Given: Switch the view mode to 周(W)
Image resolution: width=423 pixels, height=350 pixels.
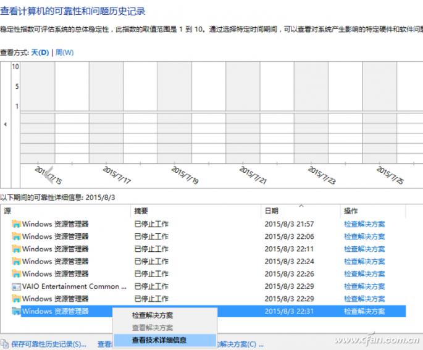Looking at the screenshot, I should click(x=65, y=52).
